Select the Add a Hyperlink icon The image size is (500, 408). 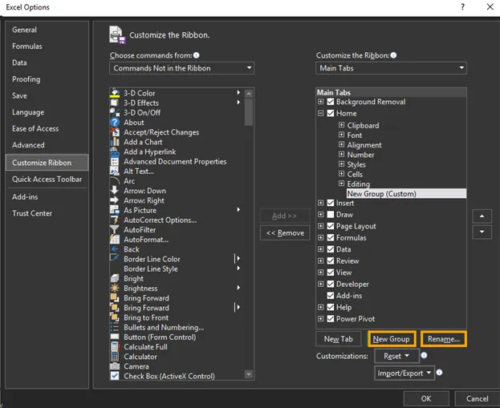click(x=115, y=151)
